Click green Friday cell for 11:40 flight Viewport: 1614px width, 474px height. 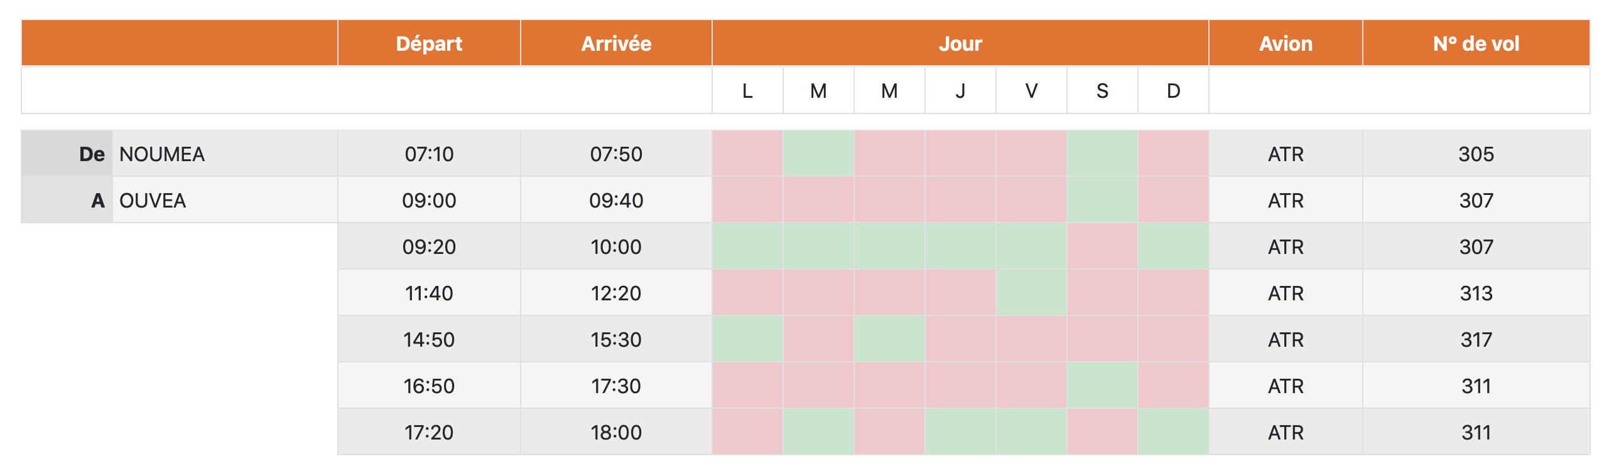[1031, 293]
